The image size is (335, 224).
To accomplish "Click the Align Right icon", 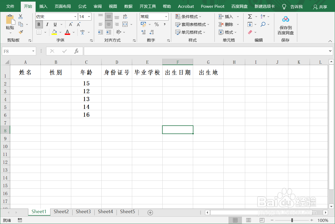I will coord(117,24).
